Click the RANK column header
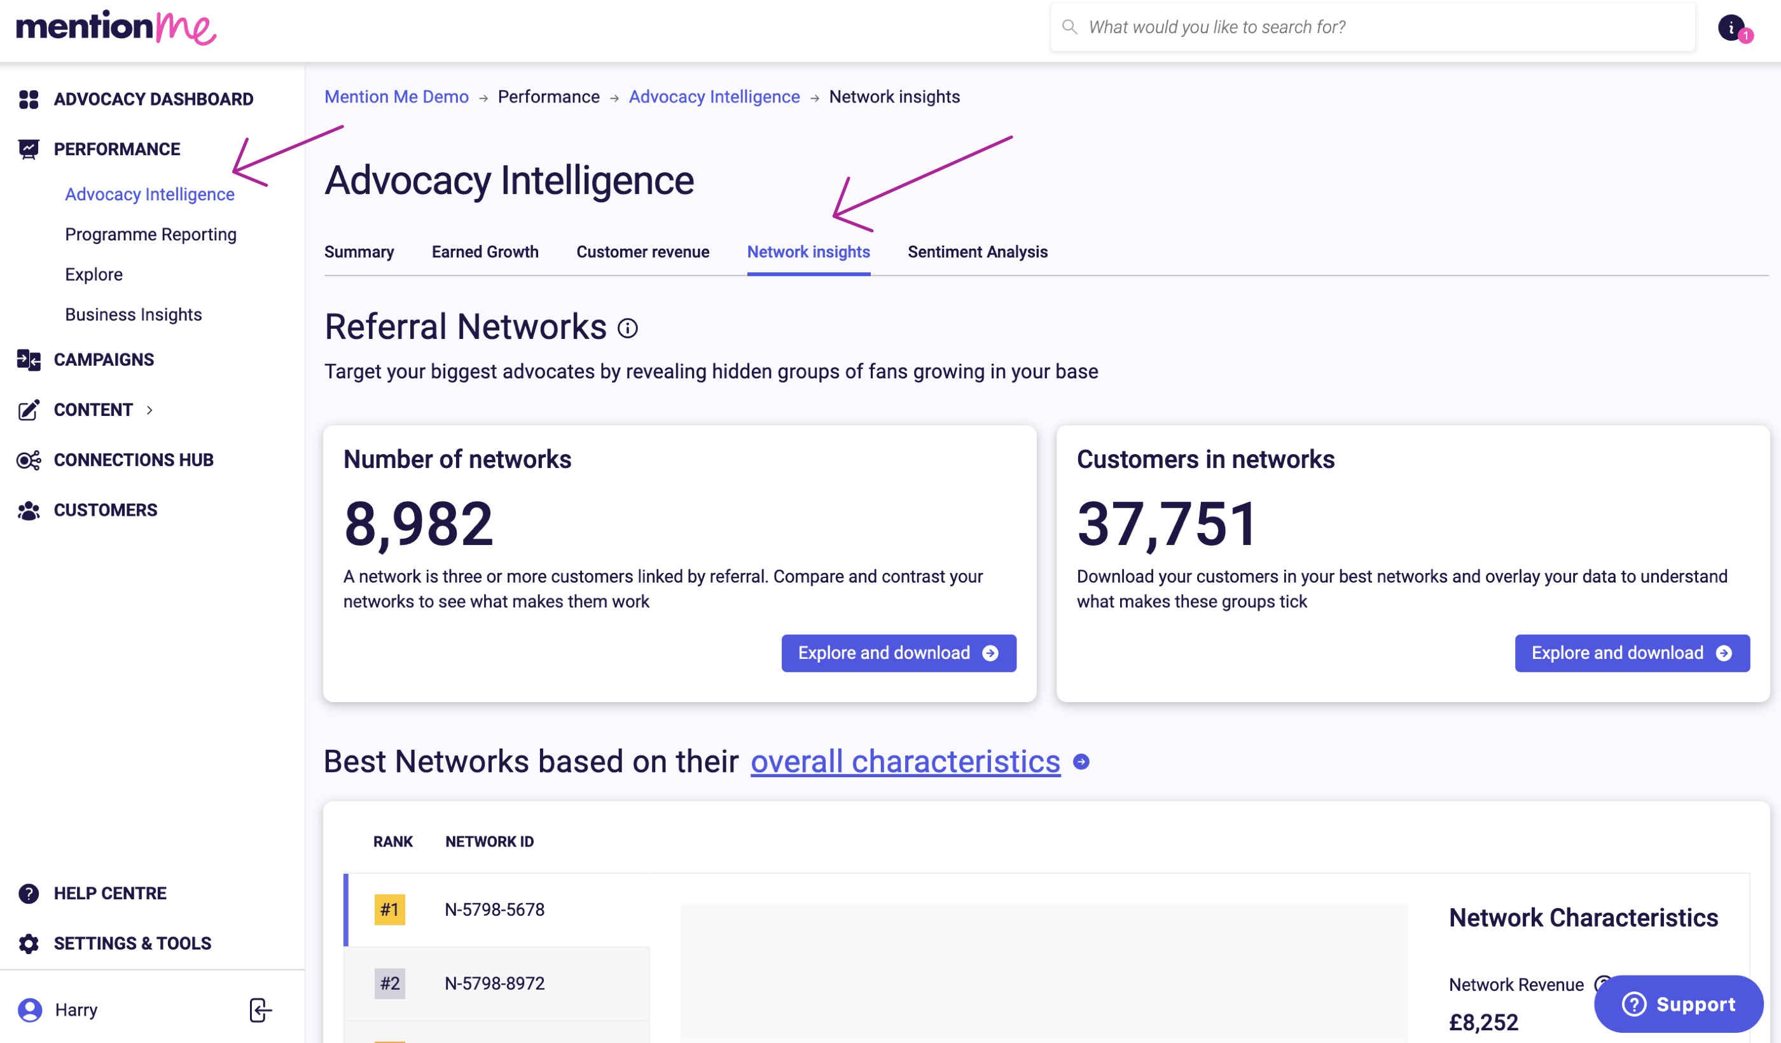1781x1043 pixels. pyautogui.click(x=393, y=841)
